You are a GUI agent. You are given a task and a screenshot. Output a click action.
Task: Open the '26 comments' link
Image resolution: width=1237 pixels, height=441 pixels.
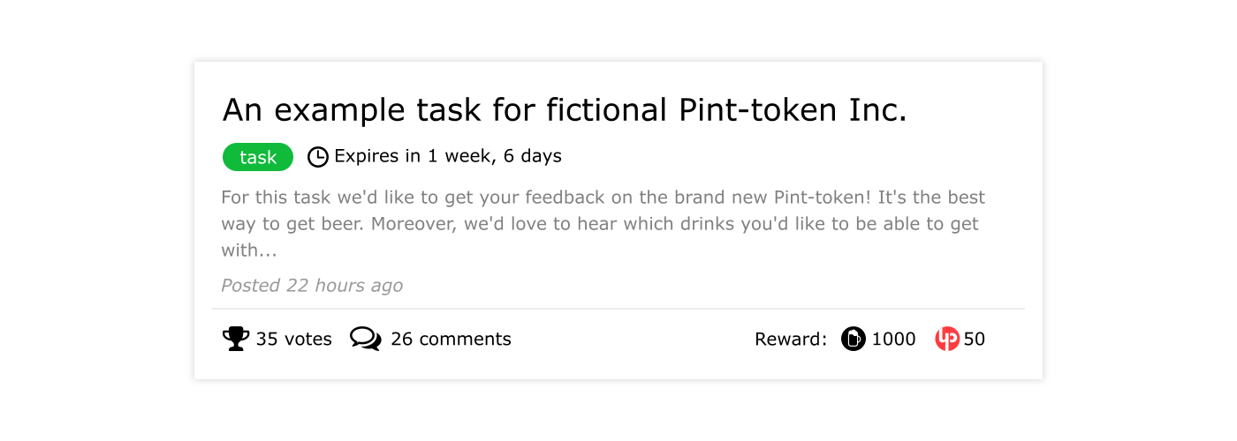click(451, 339)
